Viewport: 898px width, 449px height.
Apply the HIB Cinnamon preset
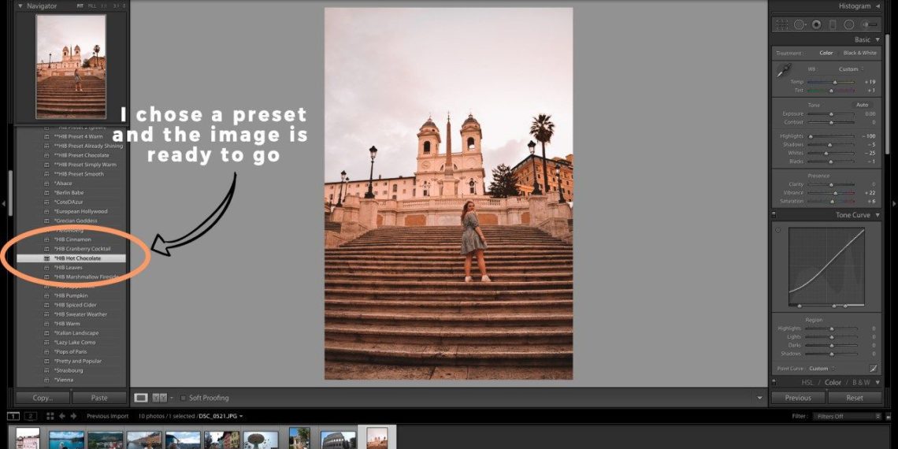[71, 239]
